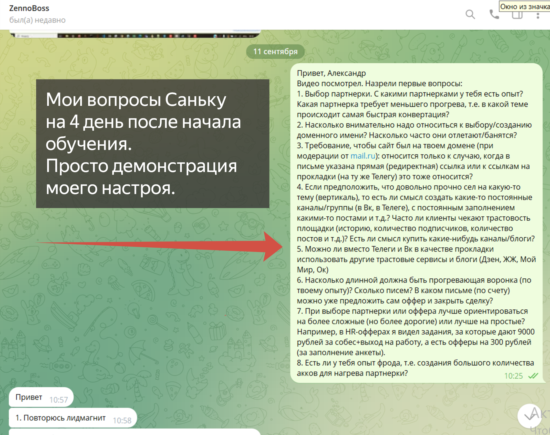Image resolution: width=550 pixels, height=435 pixels.
Task: Select the incoming 'Привет' message bubble
Action: click(x=29, y=397)
